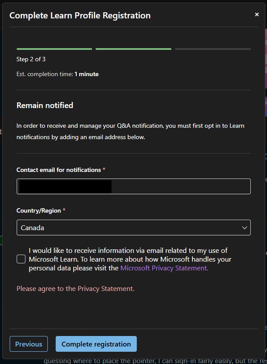Click the contact email for notifications field
Screen dimensions: 267x364
133,186
